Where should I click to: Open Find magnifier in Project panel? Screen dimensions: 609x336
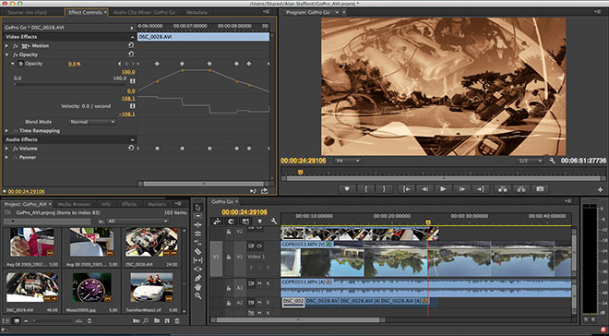[146, 321]
